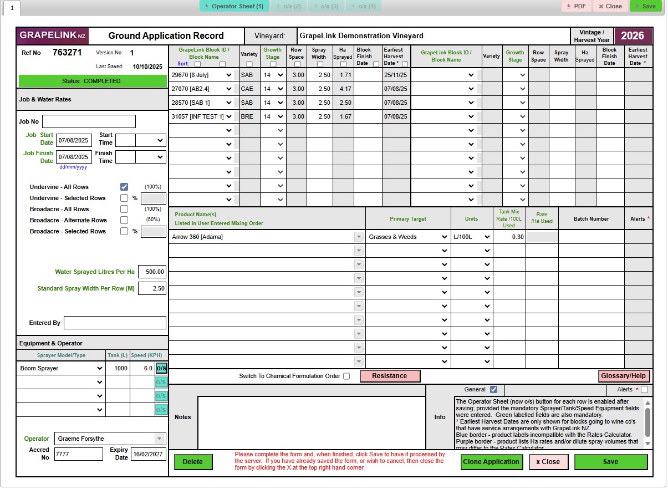Toggle Switch To Chemical Formulation Order
The height and width of the screenshot is (489, 668).
click(346, 376)
